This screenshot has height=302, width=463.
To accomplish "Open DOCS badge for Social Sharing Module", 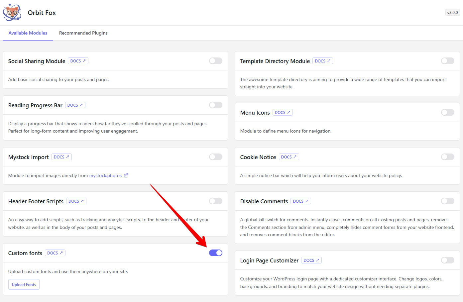I will tap(78, 61).
